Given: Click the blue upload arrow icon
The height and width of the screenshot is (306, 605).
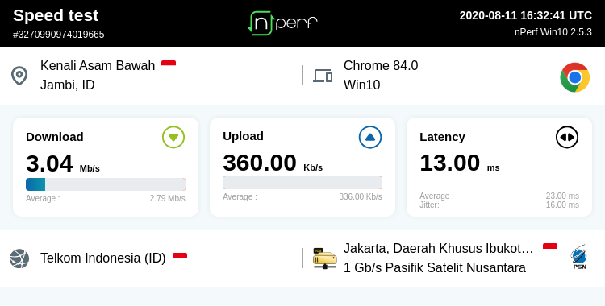Looking at the screenshot, I should pos(370,137).
